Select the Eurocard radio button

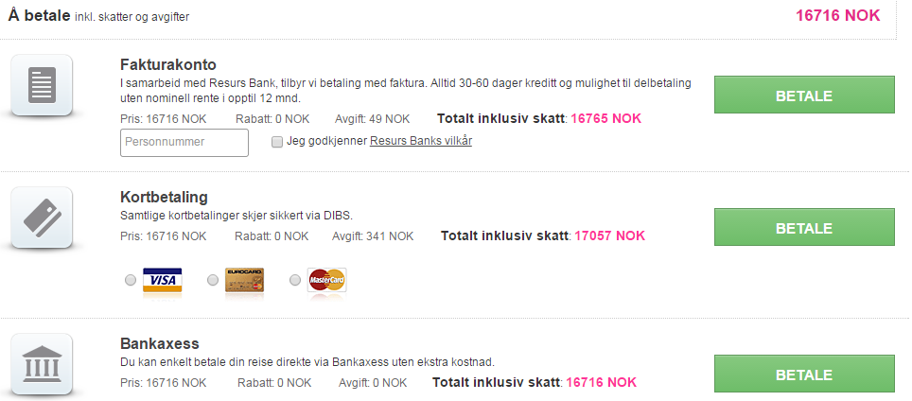pyautogui.click(x=213, y=280)
